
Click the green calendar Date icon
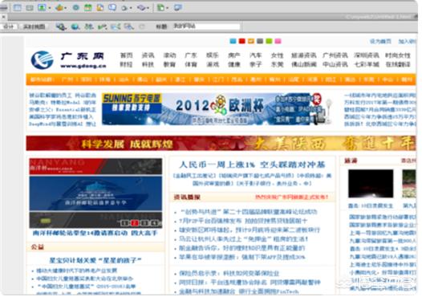pyautogui.click(x=87, y=7)
